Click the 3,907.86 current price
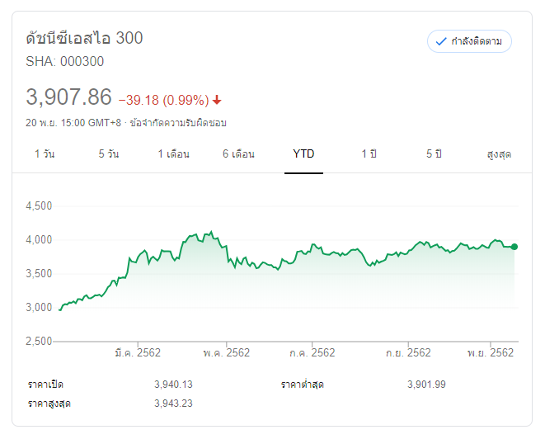The image size is (545, 439). pos(68,97)
